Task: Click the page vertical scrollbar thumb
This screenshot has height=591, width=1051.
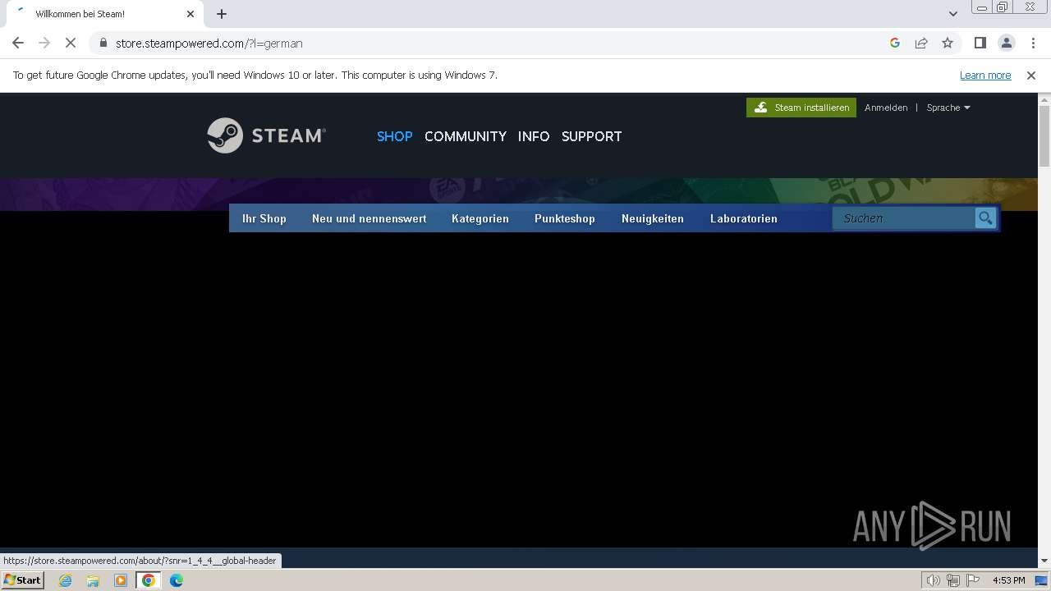Action: coord(1044,135)
